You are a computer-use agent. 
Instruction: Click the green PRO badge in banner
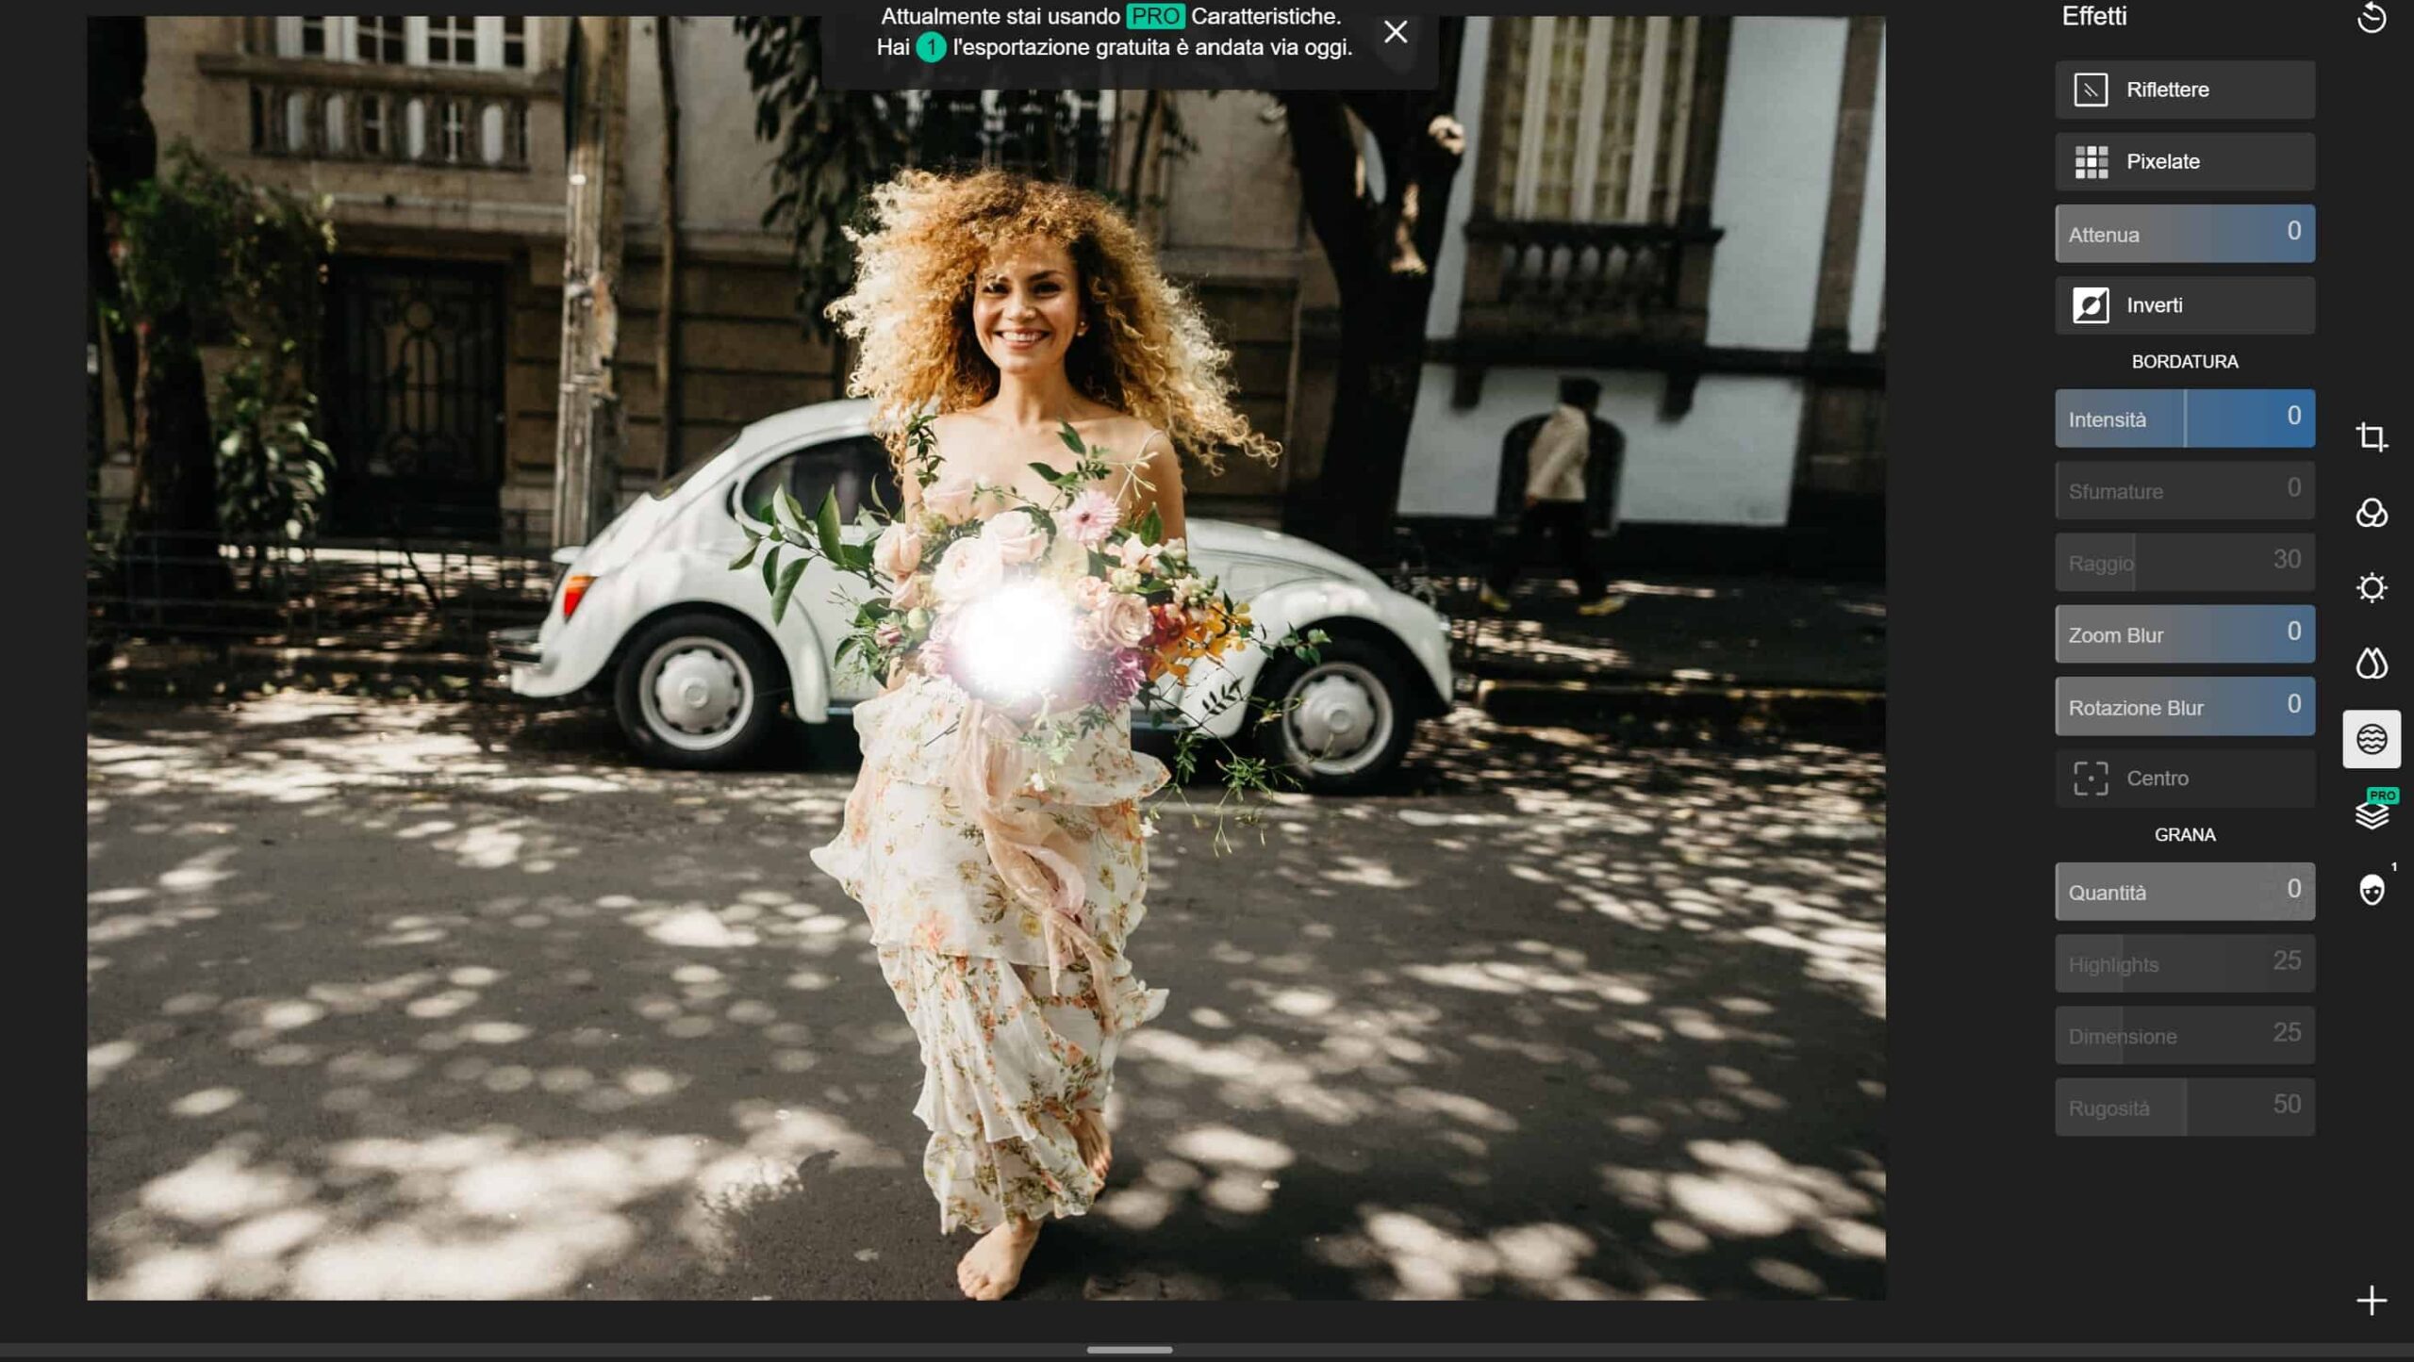click(1155, 16)
